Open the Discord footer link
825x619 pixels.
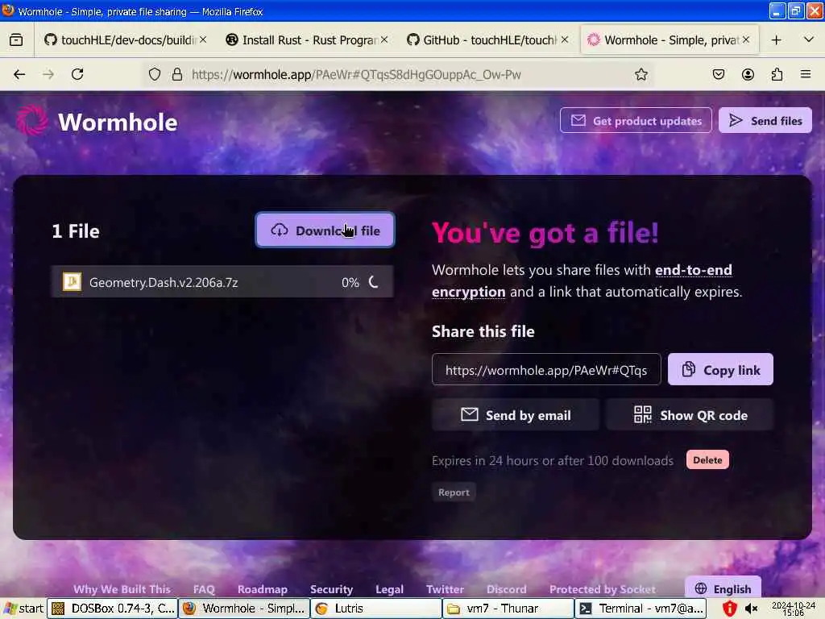506,589
